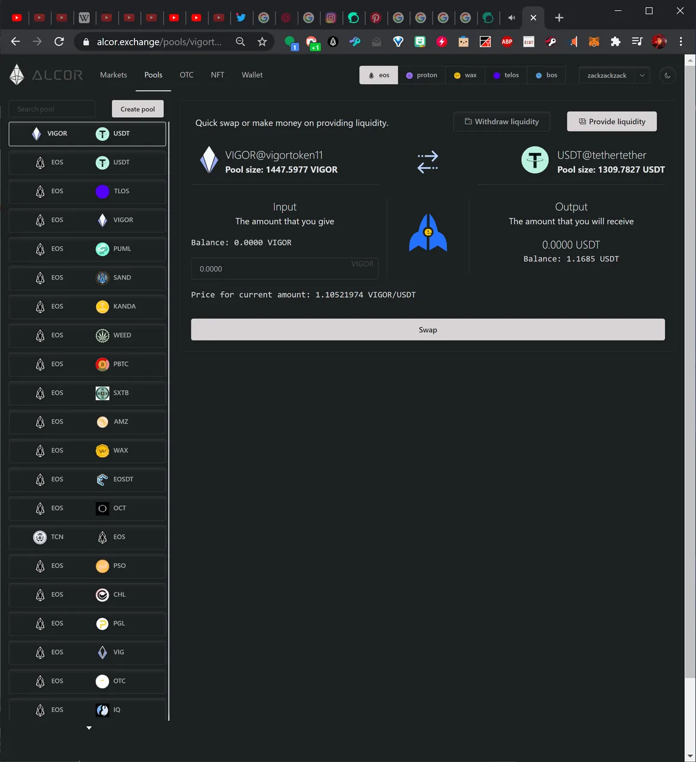Click the browser zoom magnifier icon in address bar
Image resolution: width=696 pixels, height=762 pixels.
240,42
